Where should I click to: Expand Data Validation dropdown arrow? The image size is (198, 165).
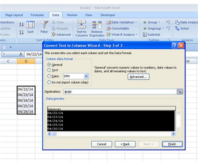[x=136, y=22]
